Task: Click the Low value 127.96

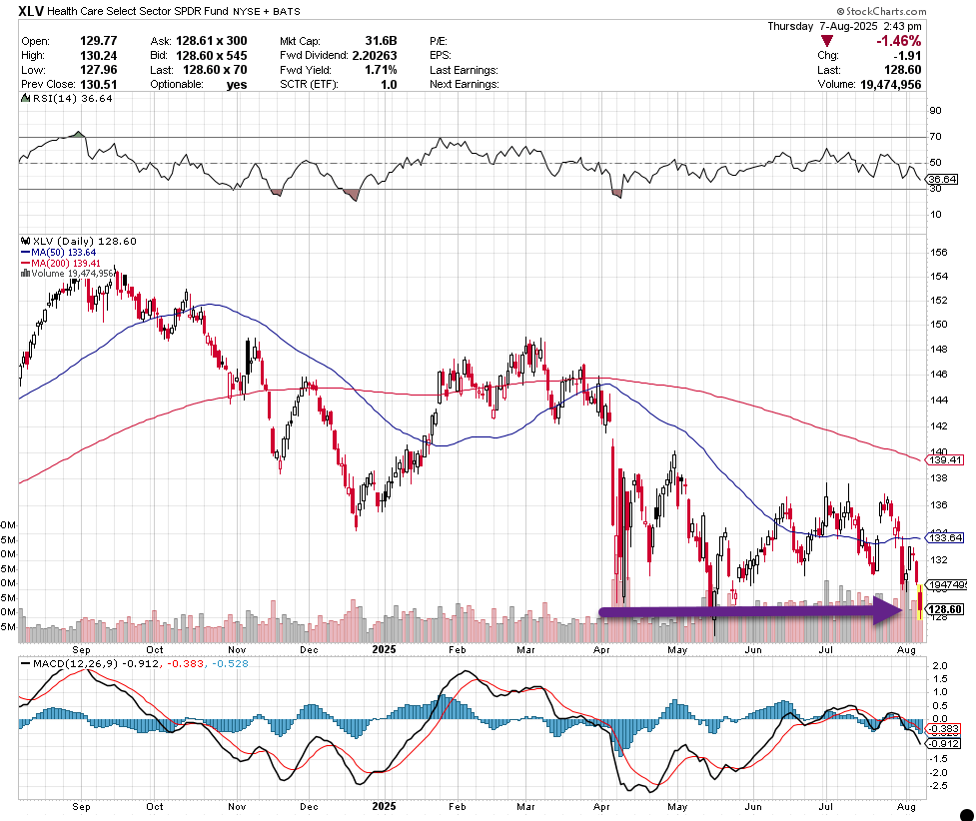Action: click(98, 70)
